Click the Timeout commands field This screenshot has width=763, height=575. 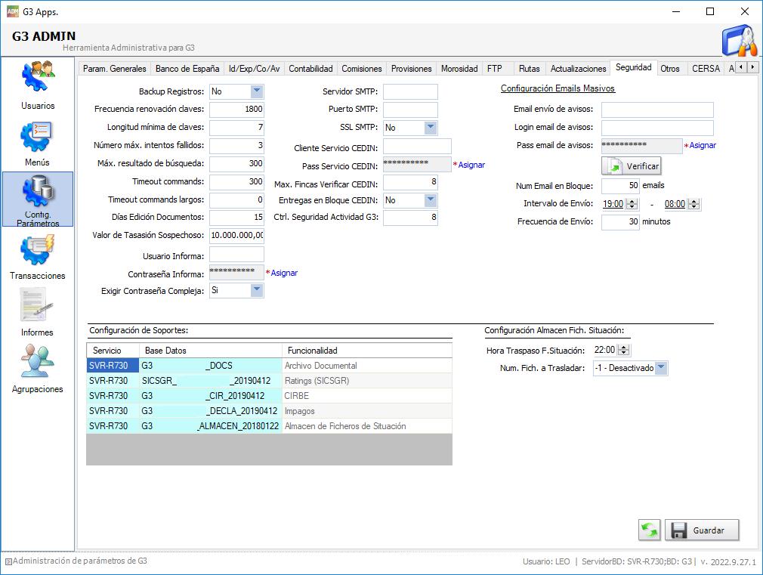pos(236,181)
